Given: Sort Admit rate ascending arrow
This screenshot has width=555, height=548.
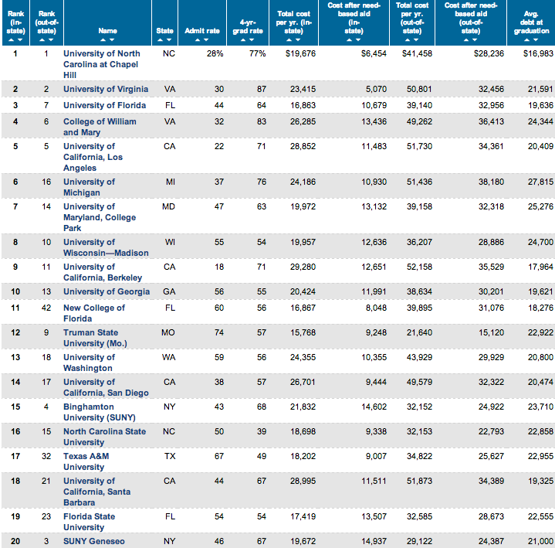Looking at the screenshot, I should click(198, 40).
